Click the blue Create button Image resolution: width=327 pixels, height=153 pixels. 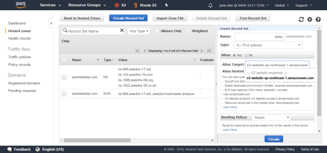coord(274,139)
